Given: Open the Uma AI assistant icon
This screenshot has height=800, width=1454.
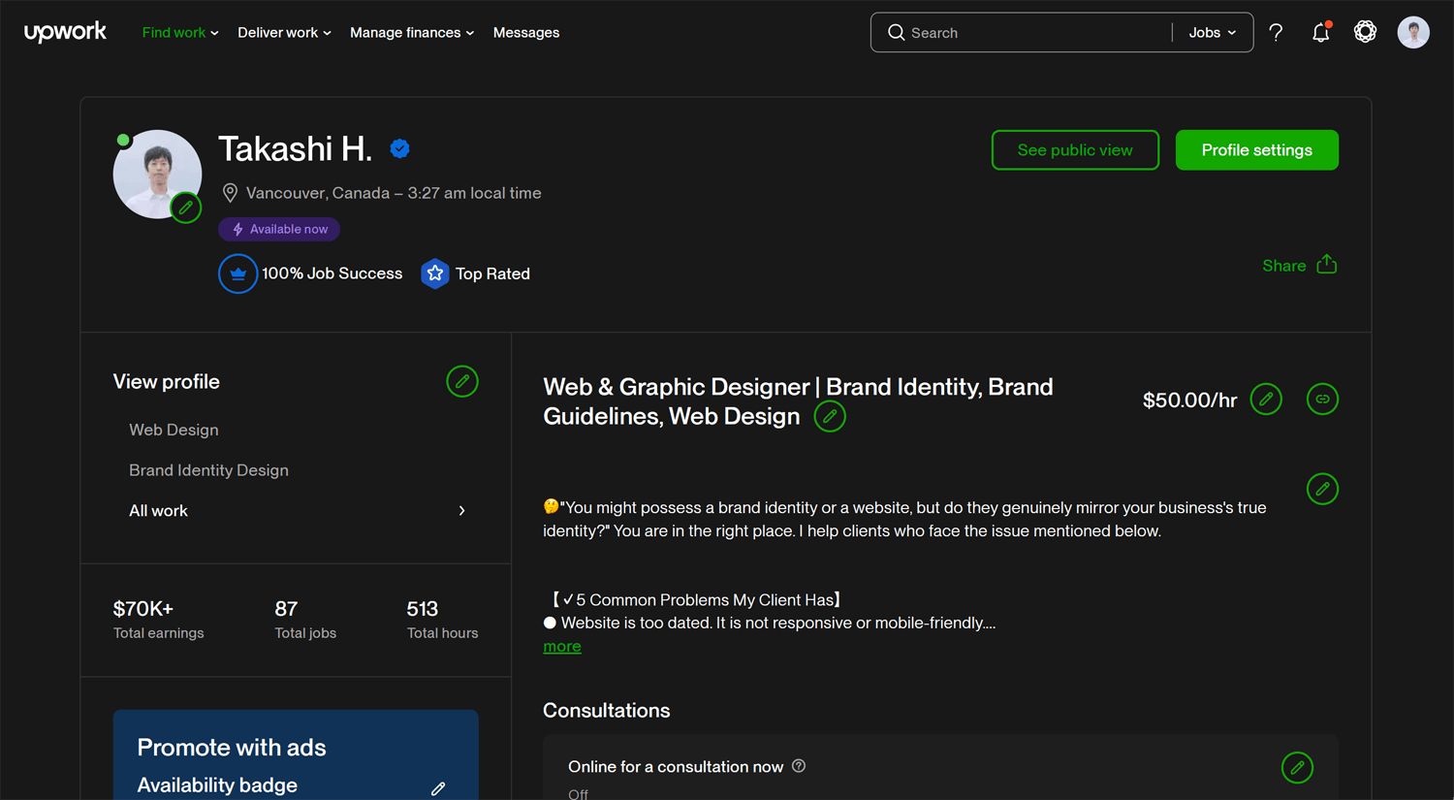Looking at the screenshot, I should point(1365,32).
